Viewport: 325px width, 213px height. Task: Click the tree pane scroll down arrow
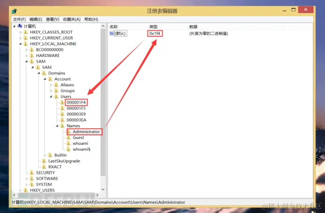(x=103, y=189)
